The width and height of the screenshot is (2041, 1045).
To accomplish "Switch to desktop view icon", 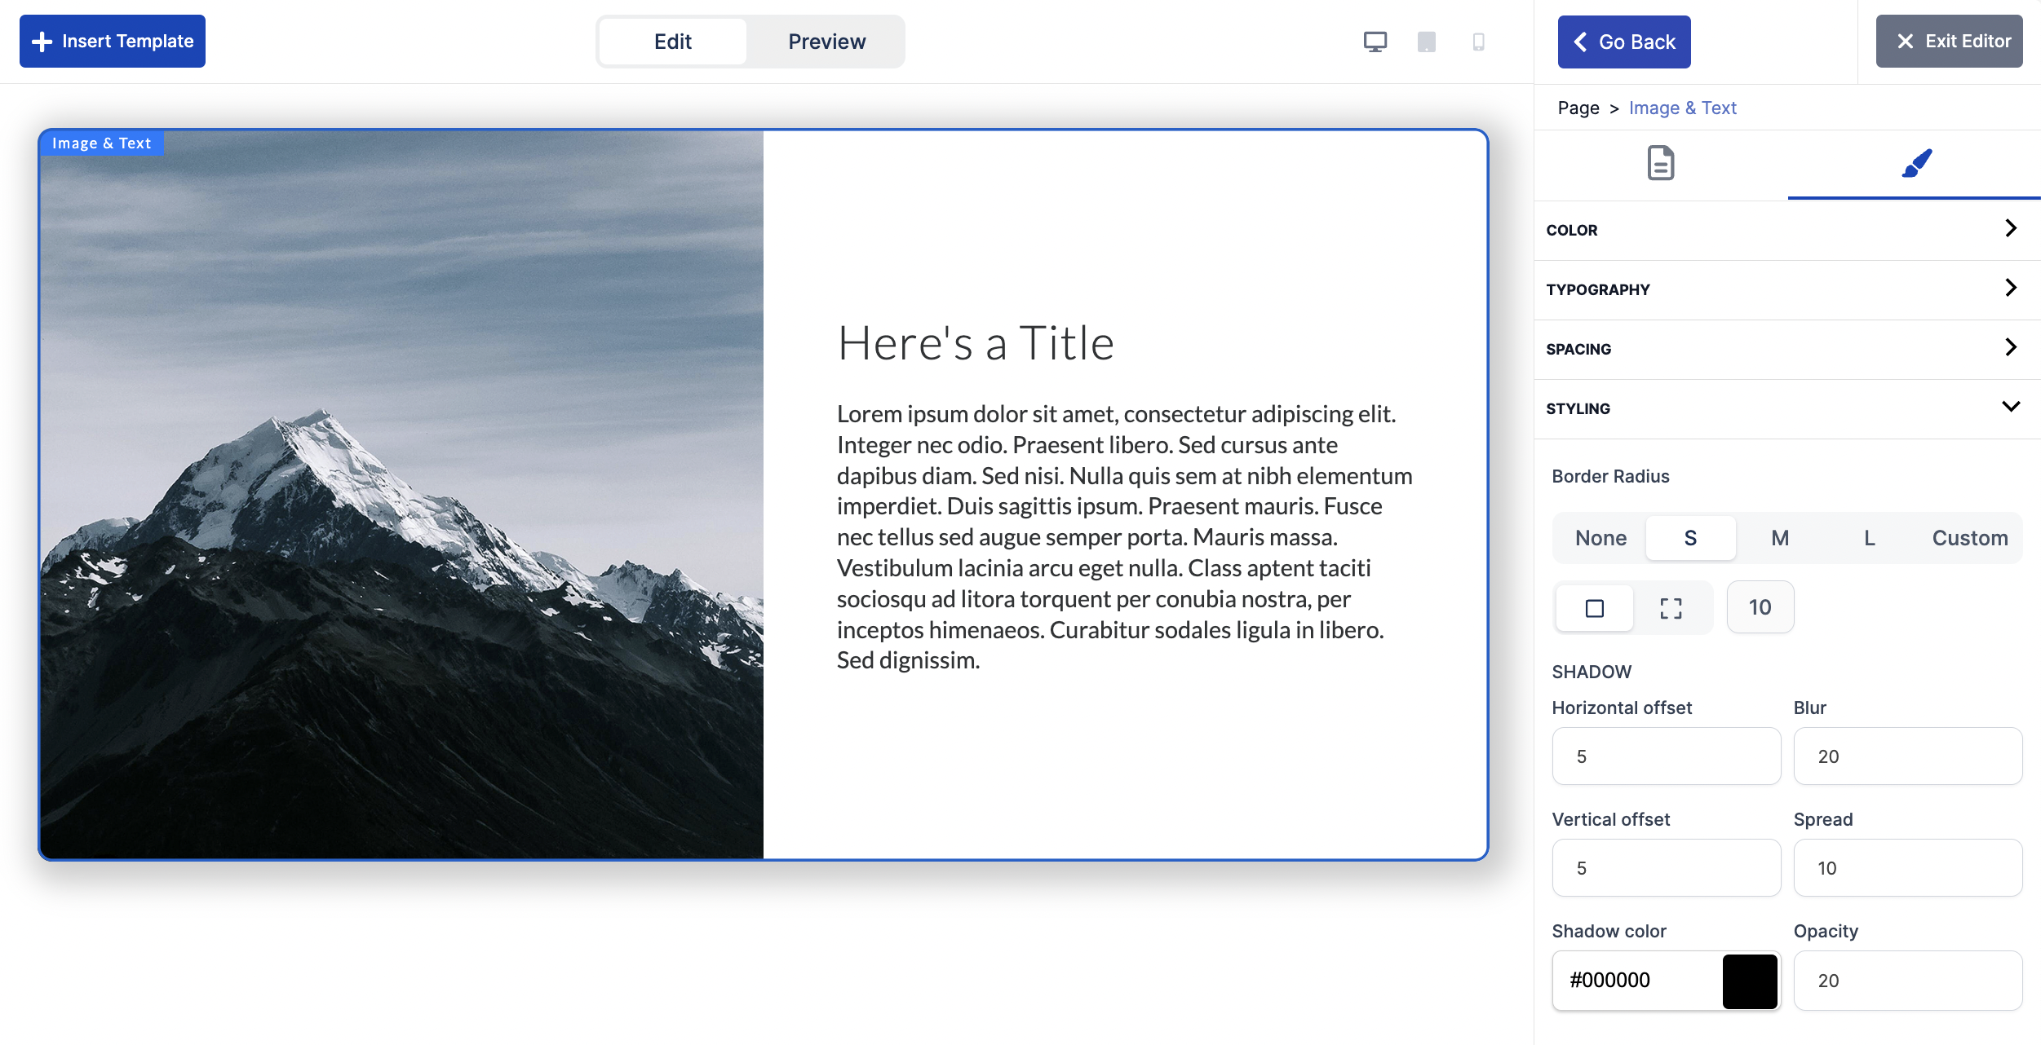I will point(1375,42).
